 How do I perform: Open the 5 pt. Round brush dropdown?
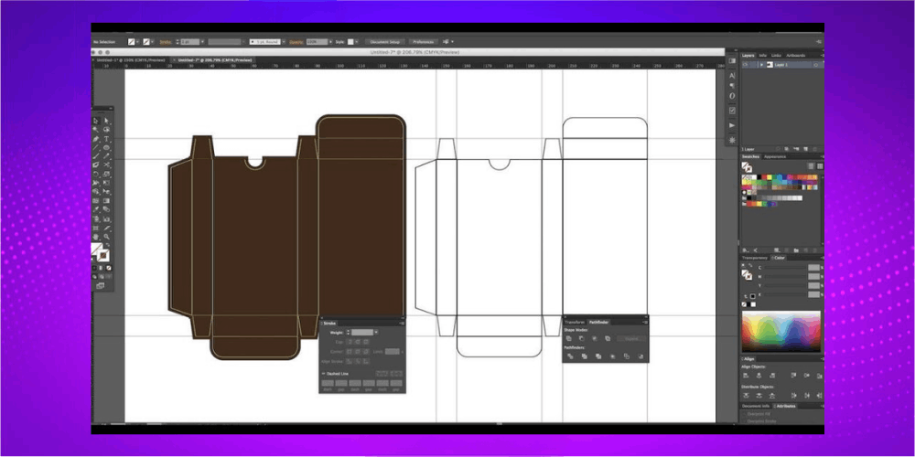pos(284,42)
